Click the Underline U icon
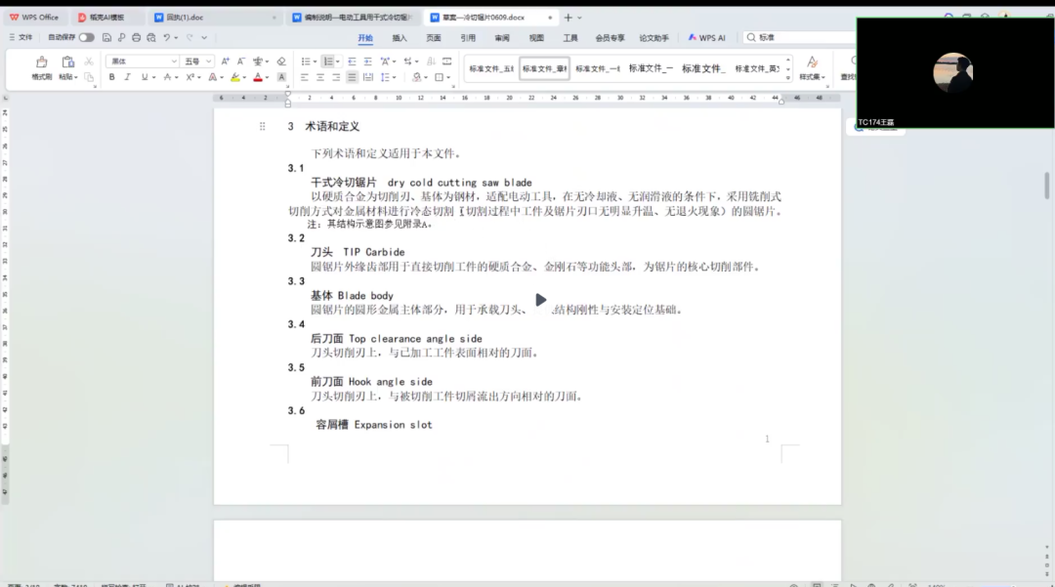The width and height of the screenshot is (1055, 587). (x=144, y=77)
